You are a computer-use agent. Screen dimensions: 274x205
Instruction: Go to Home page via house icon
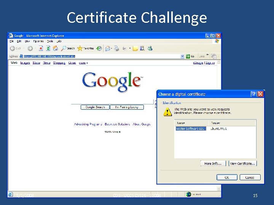[x=56, y=48]
